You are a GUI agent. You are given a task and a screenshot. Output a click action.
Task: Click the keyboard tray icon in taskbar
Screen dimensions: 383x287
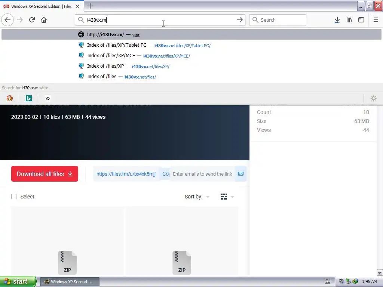tap(328, 282)
